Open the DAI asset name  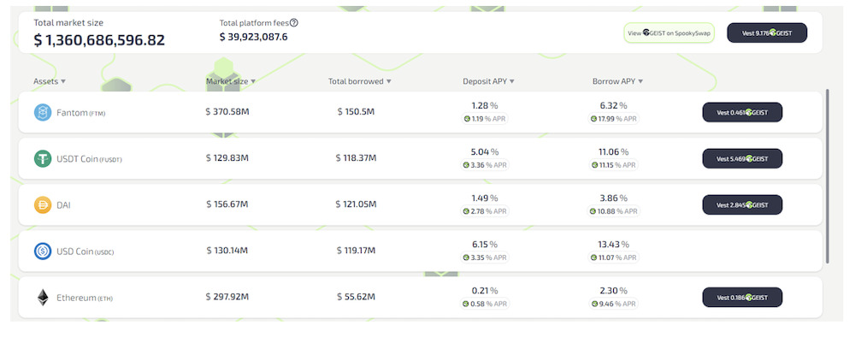[64, 205]
